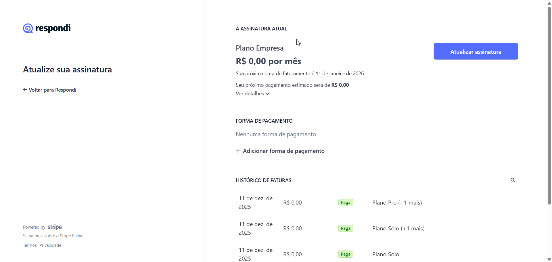Click scrollbar up arrow at top
This screenshot has width=552, height=262.
[x=549, y=3]
